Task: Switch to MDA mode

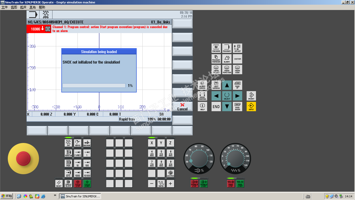Action: [68, 163]
